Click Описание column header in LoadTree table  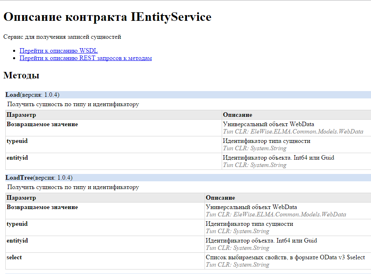tap(220, 198)
